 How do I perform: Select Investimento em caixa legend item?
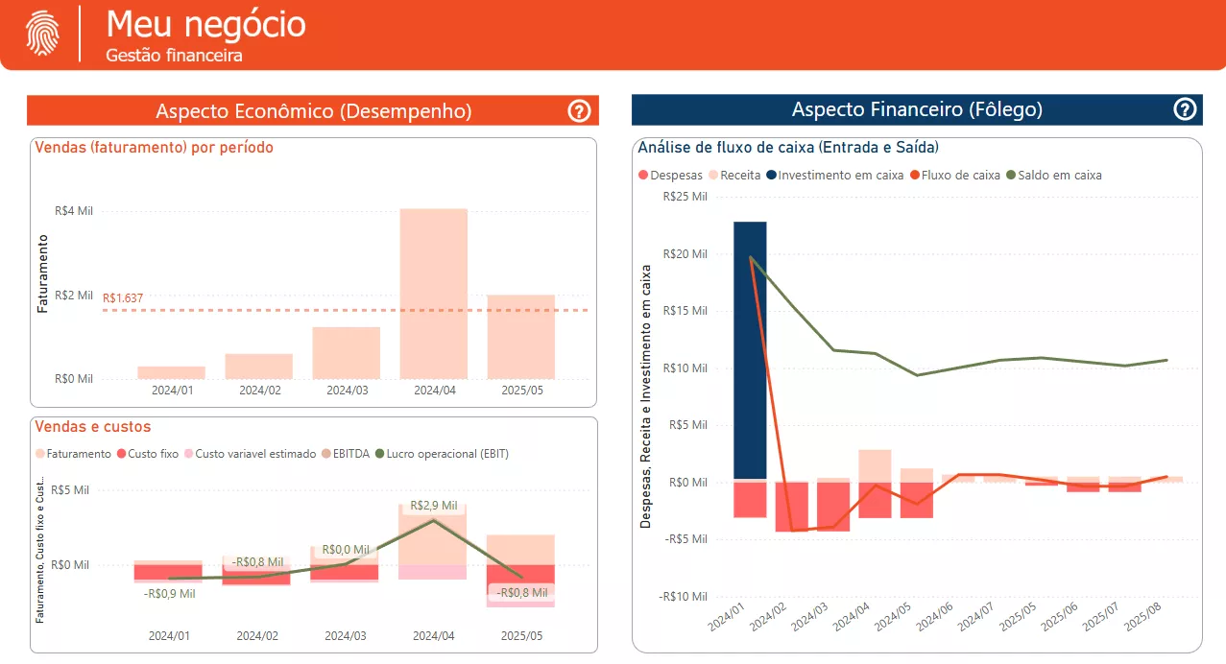834,176
